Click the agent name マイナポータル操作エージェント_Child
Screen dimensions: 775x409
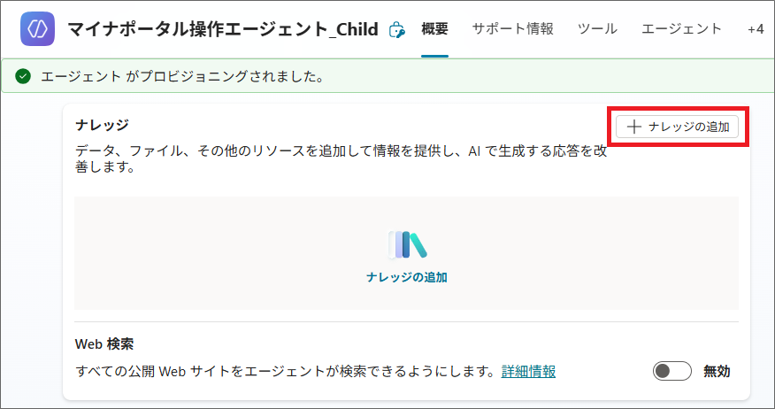pyautogui.click(x=225, y=30)
